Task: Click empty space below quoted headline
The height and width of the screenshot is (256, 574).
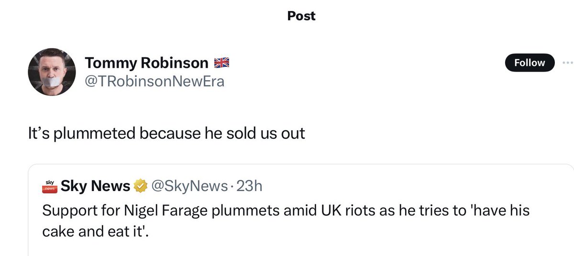Action: pos(287,248)
